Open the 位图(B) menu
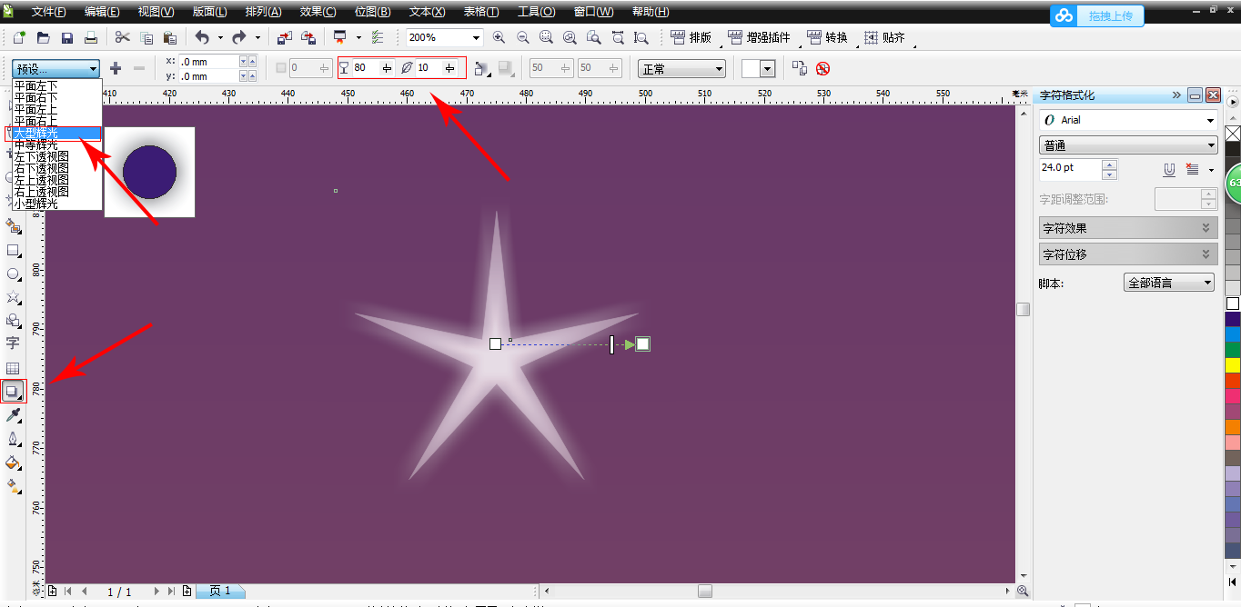1241x607 pixels. 372,12
